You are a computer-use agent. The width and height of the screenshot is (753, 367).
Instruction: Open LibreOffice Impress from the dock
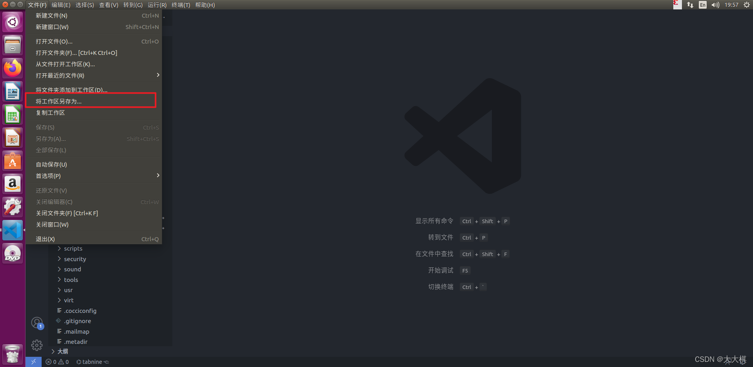click(x=13, y=138)
